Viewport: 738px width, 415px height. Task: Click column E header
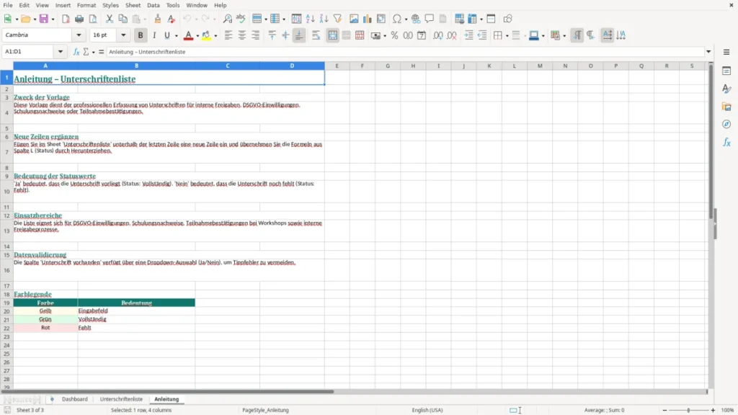click(x=337, y=66)
